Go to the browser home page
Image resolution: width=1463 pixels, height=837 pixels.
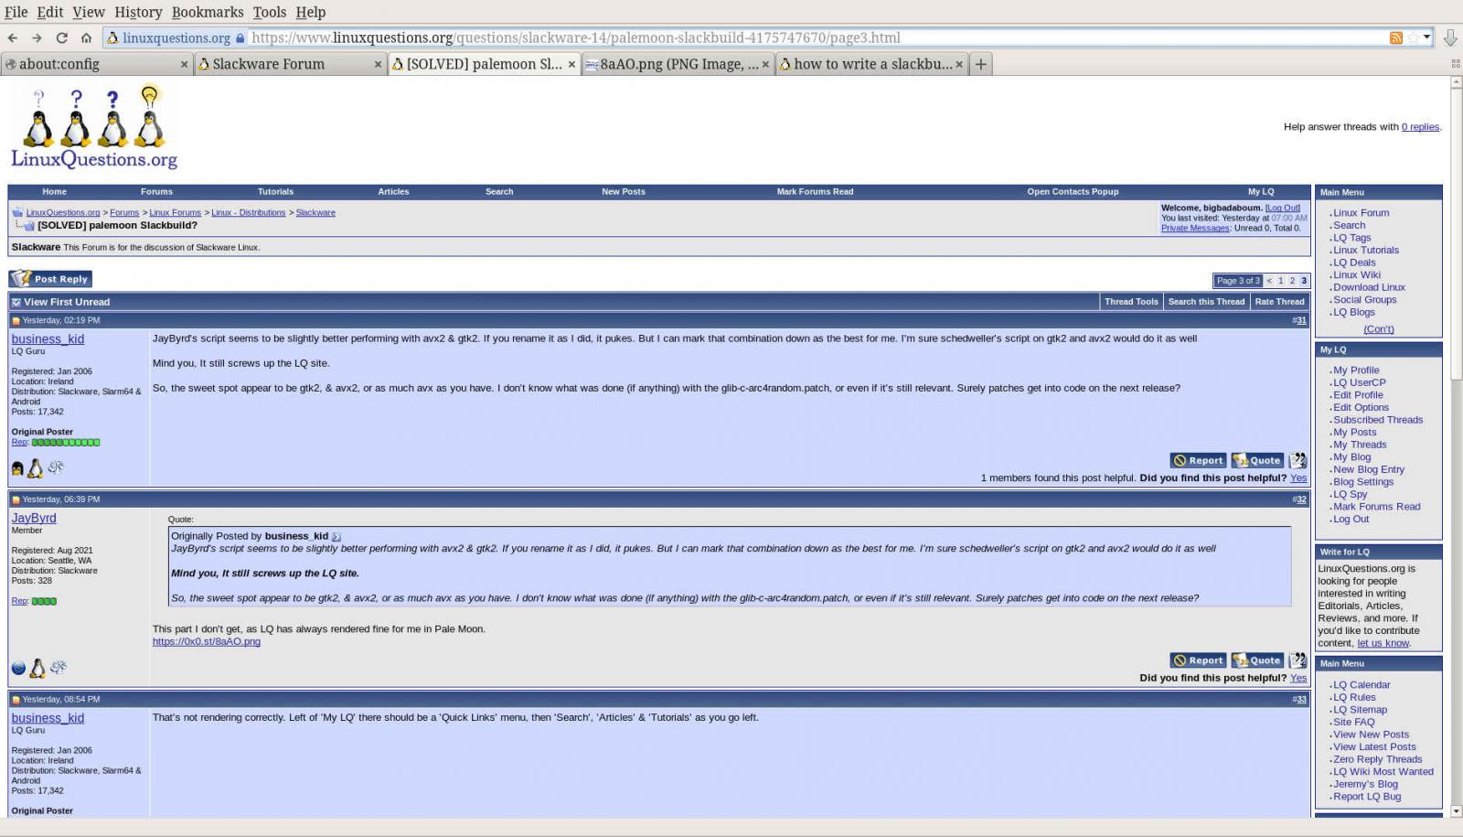(86, 38)
